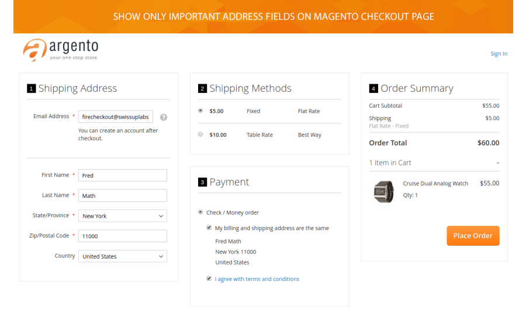Select Check / Money order payment method
The image size is (526, 316).
[200, 212]
